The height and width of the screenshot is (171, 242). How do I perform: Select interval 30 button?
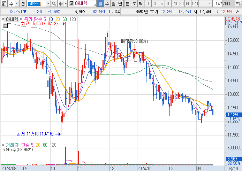(181, 3)
